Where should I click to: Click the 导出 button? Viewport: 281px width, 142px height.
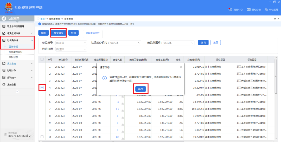[73, 33]
